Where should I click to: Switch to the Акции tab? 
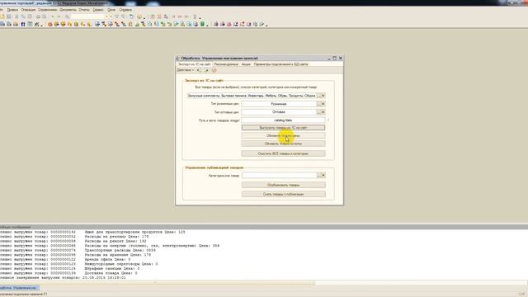point(246,64)
